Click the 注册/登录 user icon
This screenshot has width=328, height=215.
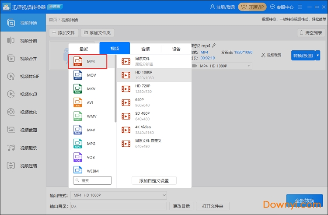click(212, 7)
